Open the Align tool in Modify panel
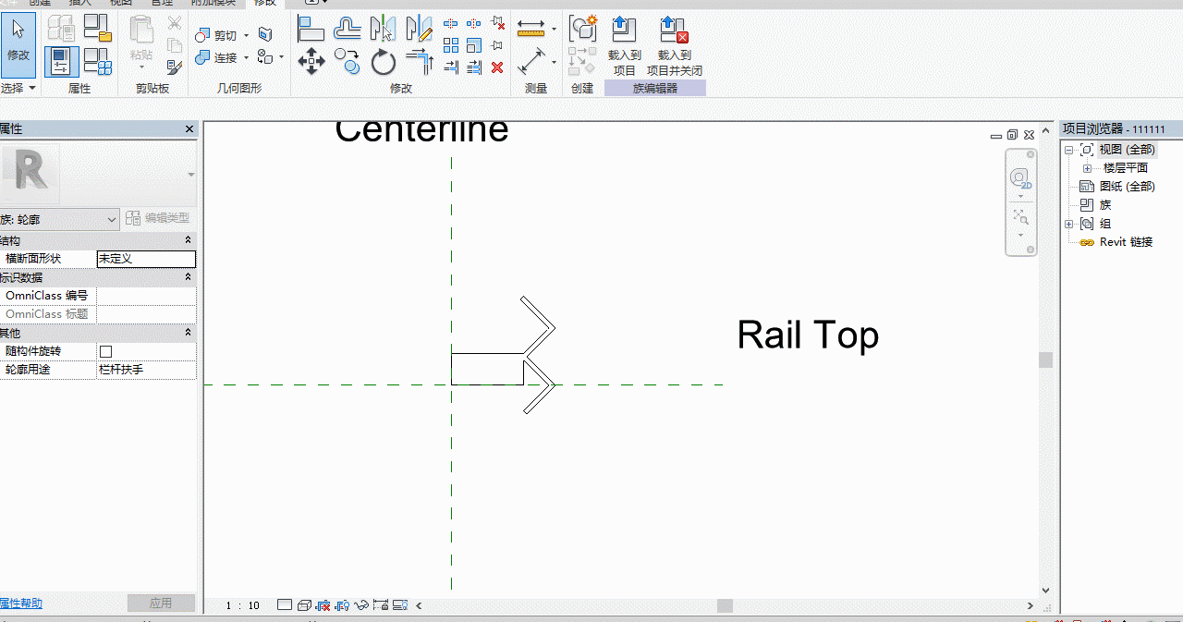 [x=311, y=30]
